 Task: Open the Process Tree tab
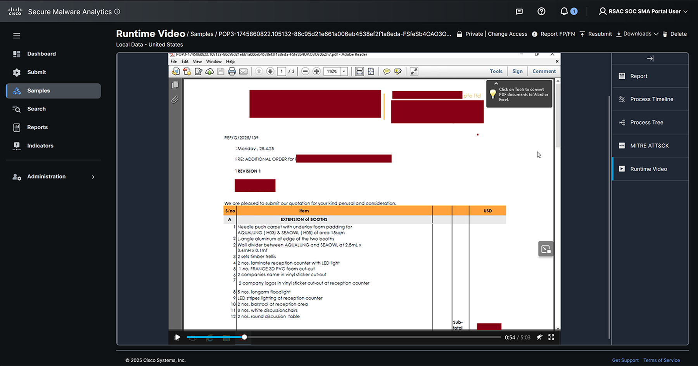[x=650, y=123]
